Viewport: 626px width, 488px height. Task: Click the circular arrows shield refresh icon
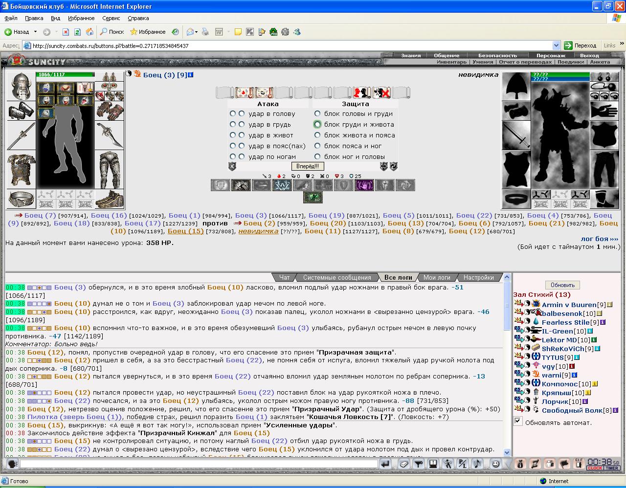[x=393, y=167]
